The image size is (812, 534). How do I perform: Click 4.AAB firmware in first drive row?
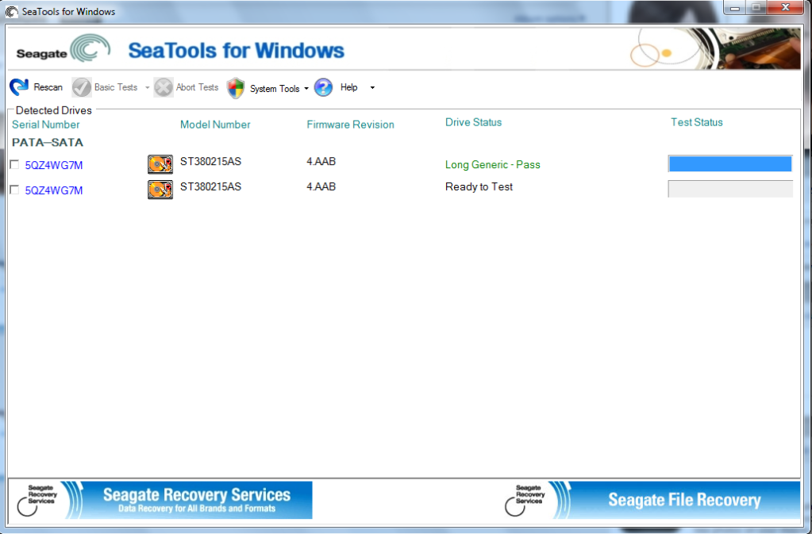(x=321, y=161)
